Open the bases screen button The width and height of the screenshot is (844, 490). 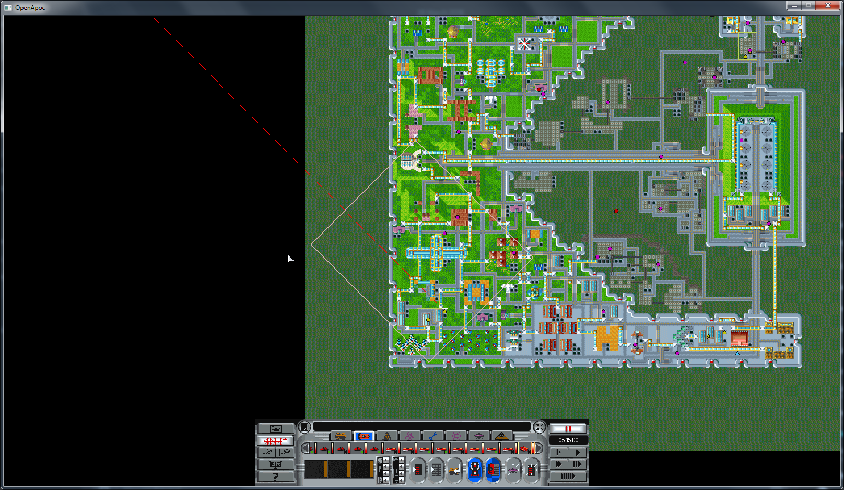[x=275, y=428]
